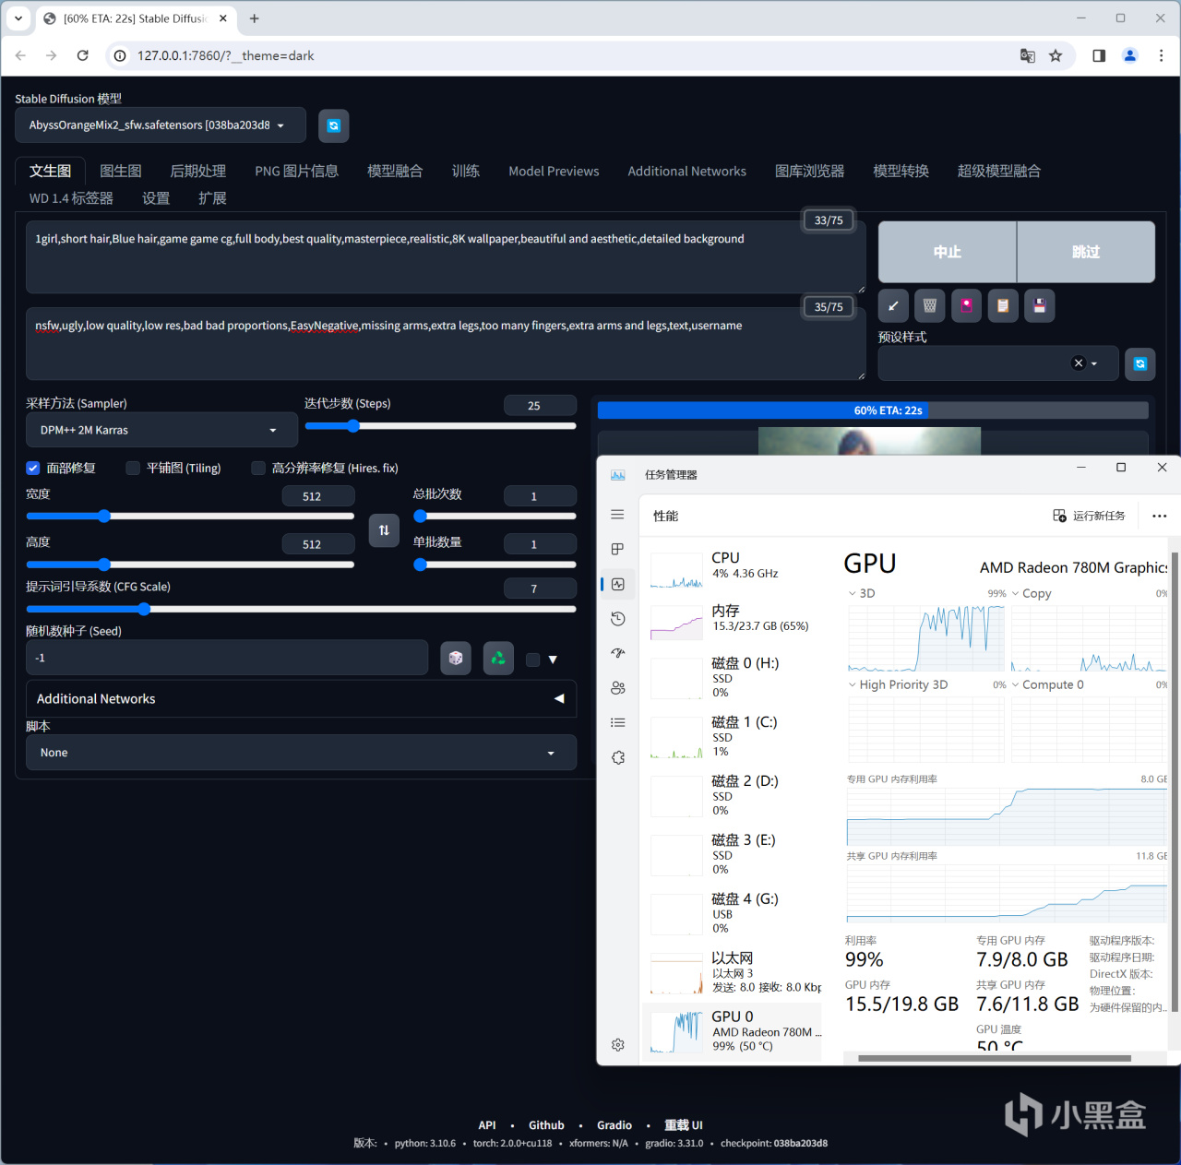Open the Task Manager hamburger navigation menu

(618, 515)
